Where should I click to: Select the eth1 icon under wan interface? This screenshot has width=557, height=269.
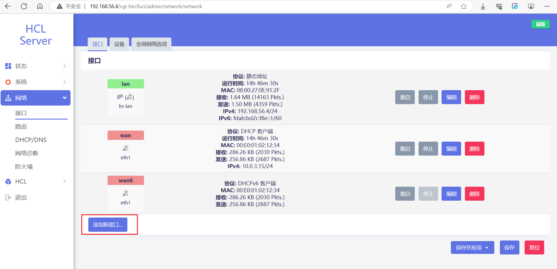pos(125,148)
